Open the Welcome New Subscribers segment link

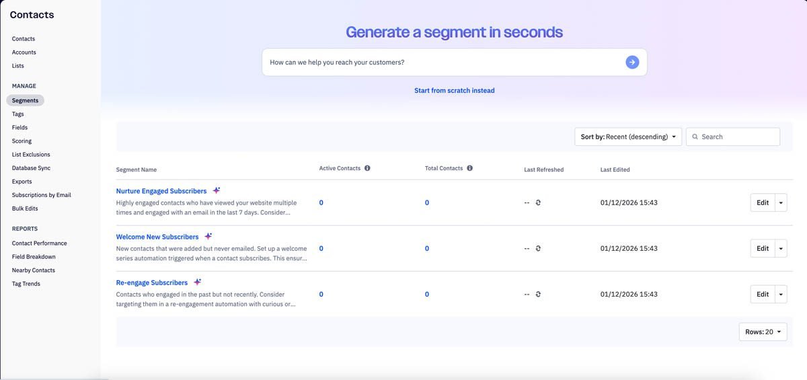coord(157,237)
